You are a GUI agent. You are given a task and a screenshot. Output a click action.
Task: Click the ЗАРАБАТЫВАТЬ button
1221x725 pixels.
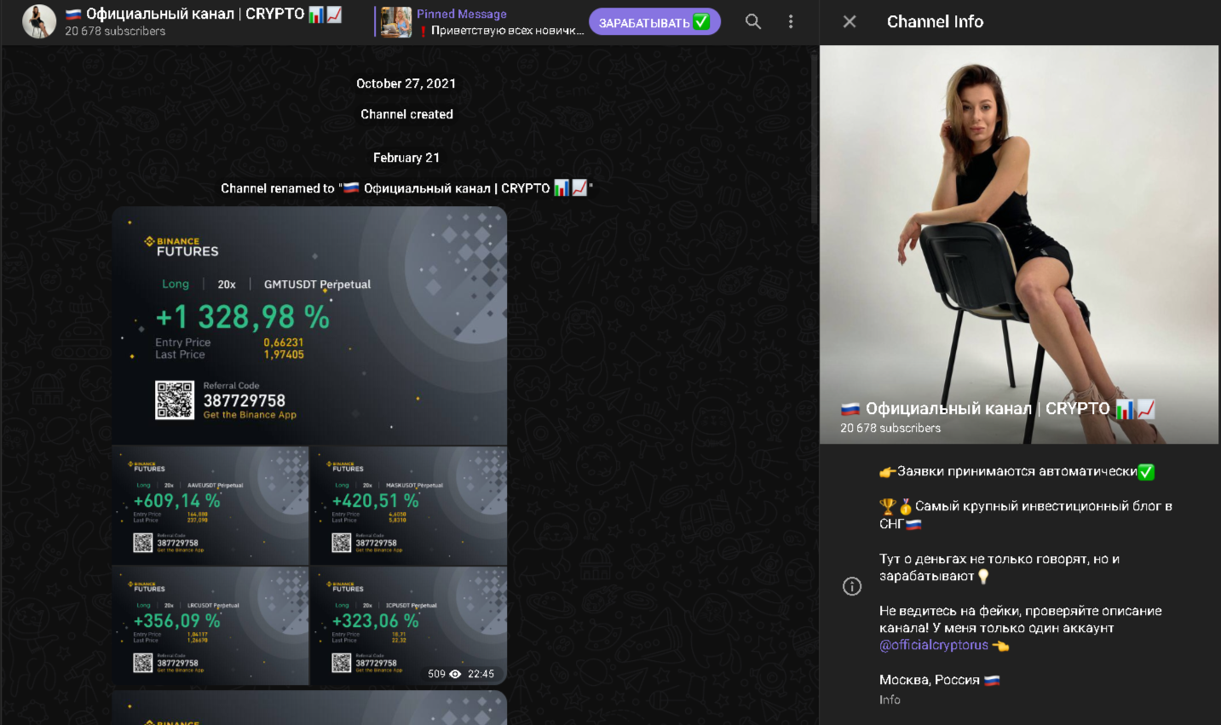(654, 22)
